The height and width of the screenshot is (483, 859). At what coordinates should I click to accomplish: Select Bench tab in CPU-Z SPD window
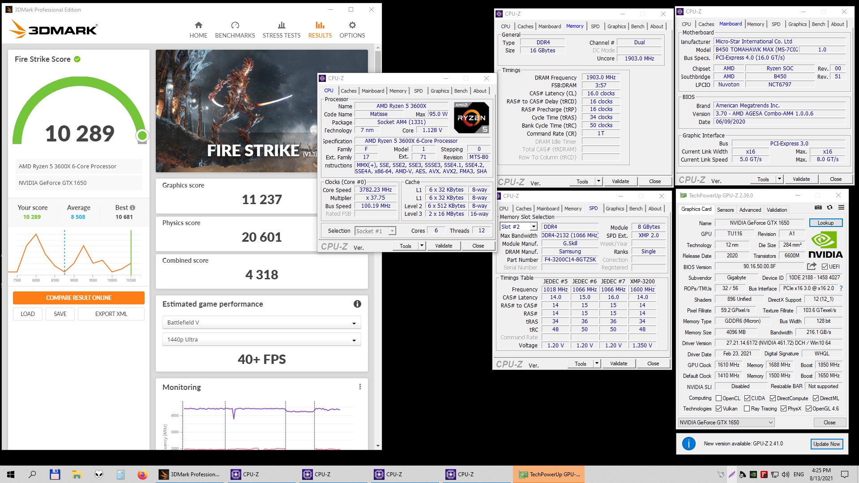pos(636,209)
